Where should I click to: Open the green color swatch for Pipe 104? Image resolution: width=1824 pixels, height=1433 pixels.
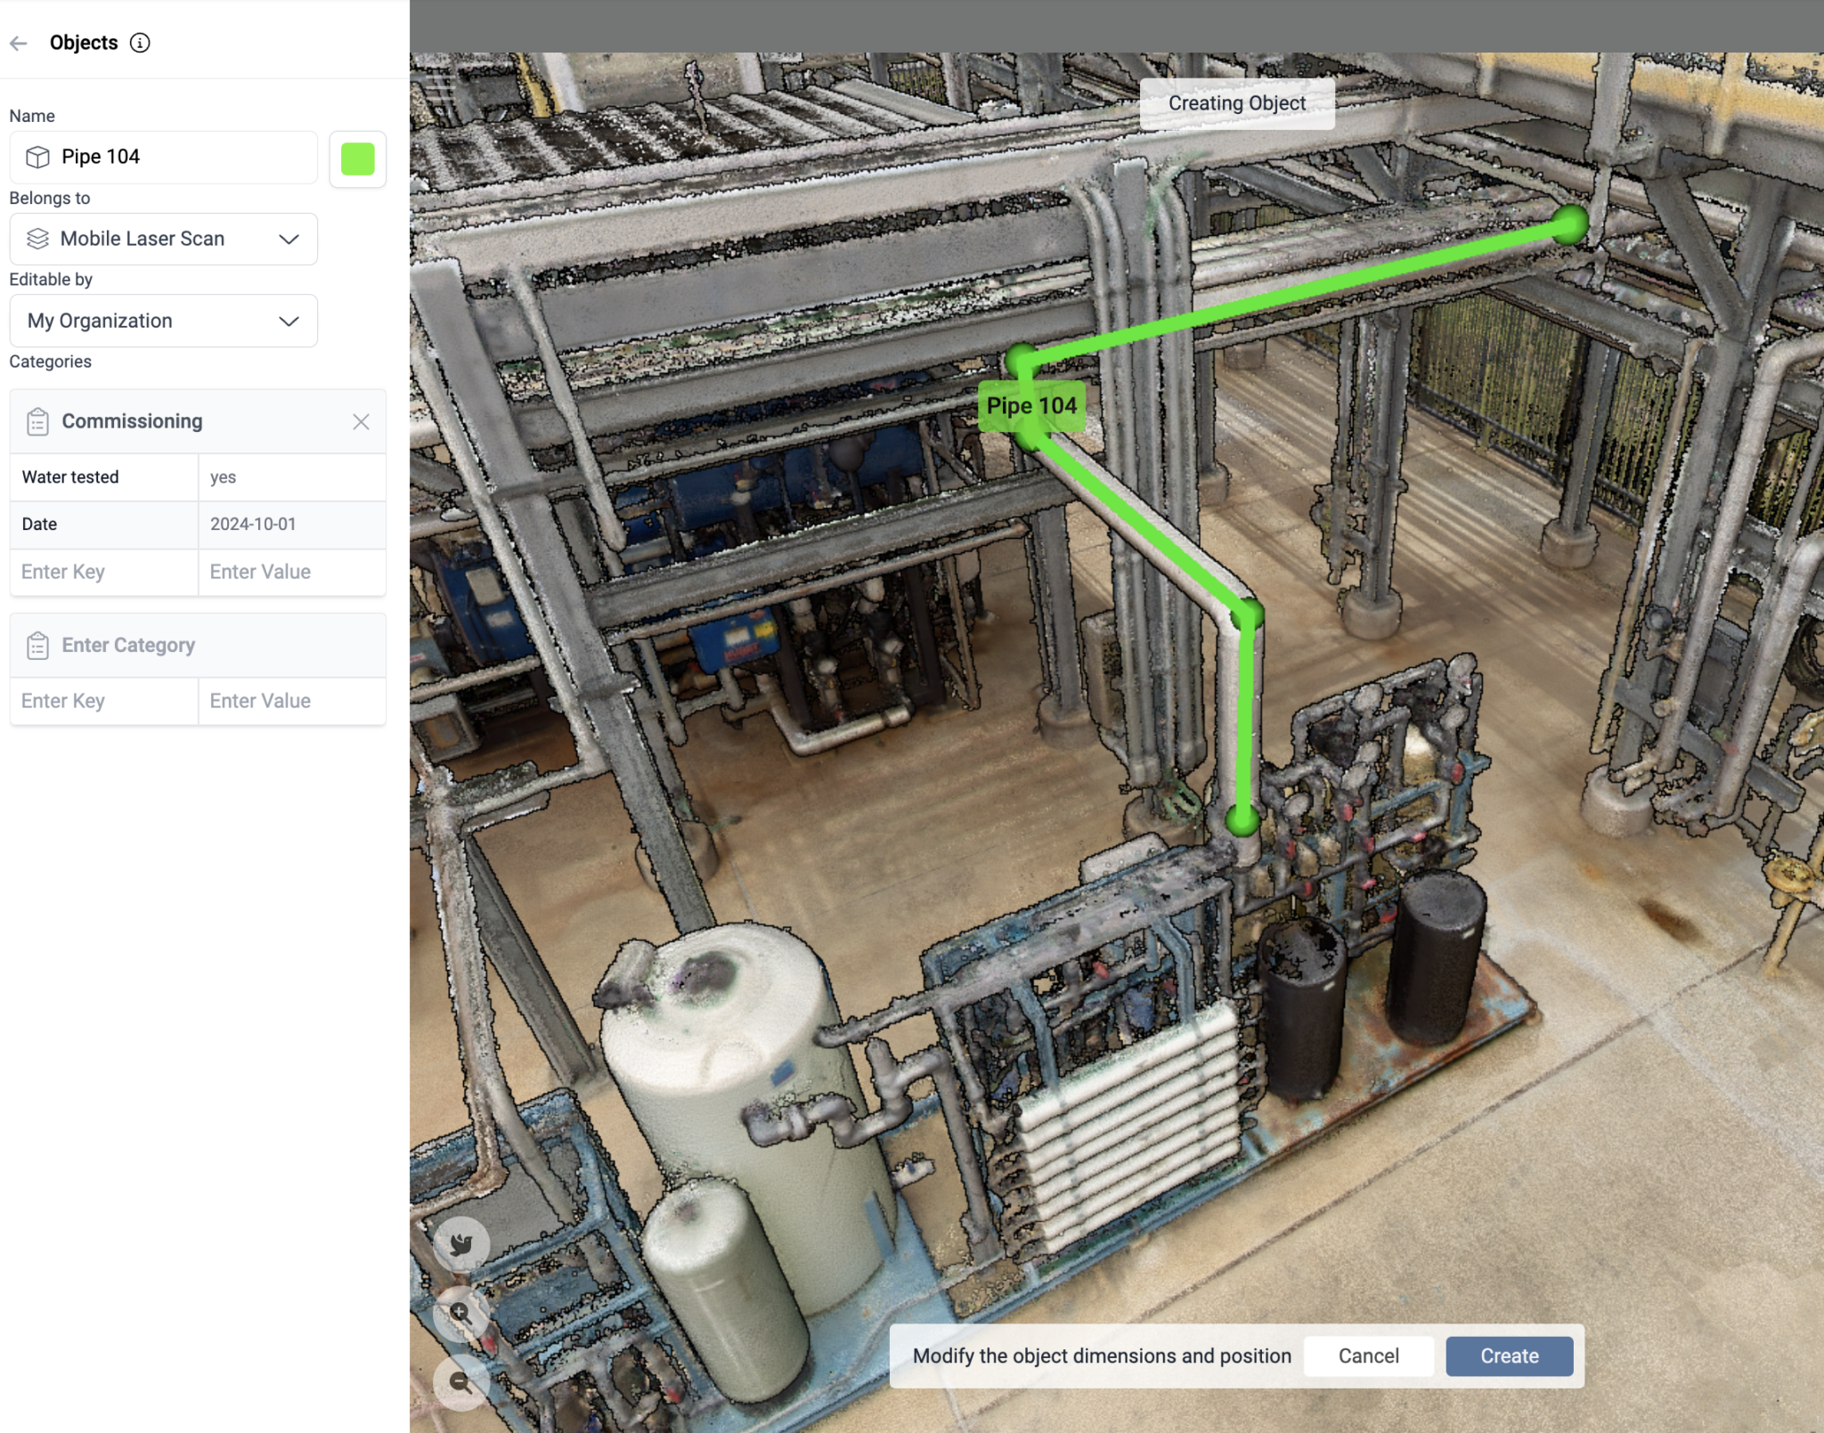coord(358,159)
